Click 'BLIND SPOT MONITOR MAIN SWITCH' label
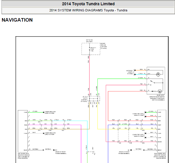 click(157, 98)
